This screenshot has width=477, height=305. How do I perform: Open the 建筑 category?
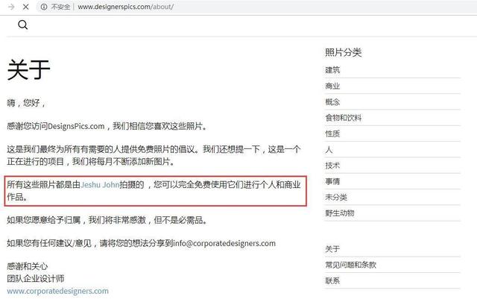click(x=332, y=70)
